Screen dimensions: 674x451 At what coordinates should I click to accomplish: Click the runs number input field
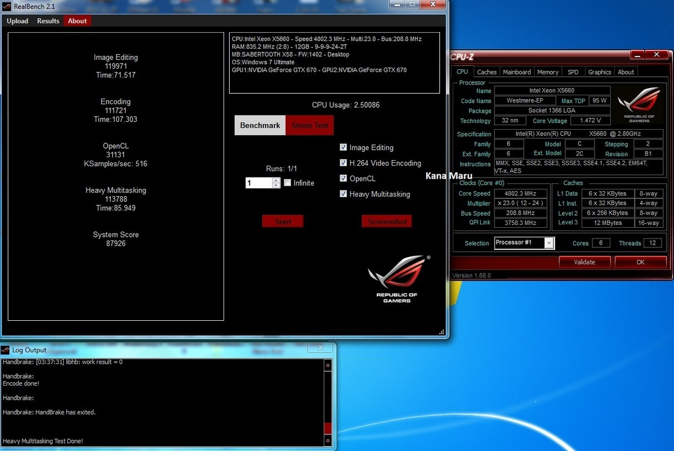pyautogui.click(x=259, y=183)
